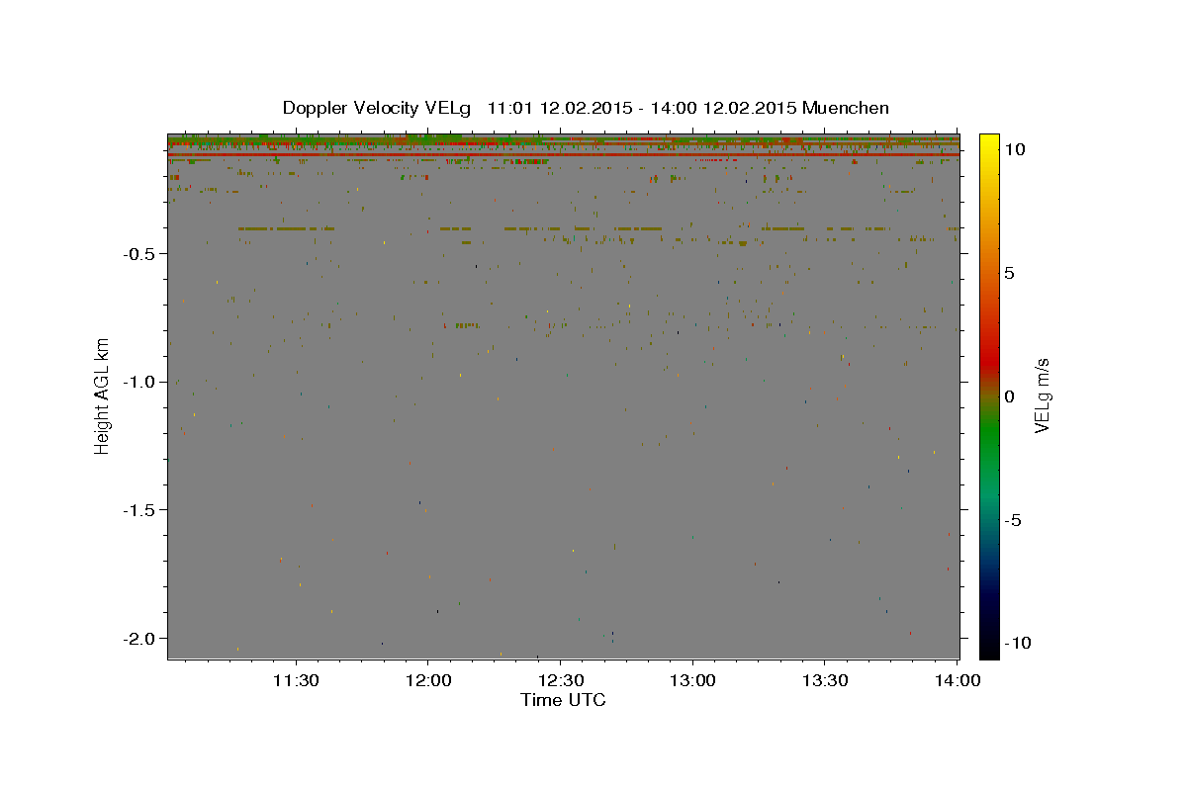Click the colorbar '-5' tick label
The image size is (1187, 791).
(1012, 520)
